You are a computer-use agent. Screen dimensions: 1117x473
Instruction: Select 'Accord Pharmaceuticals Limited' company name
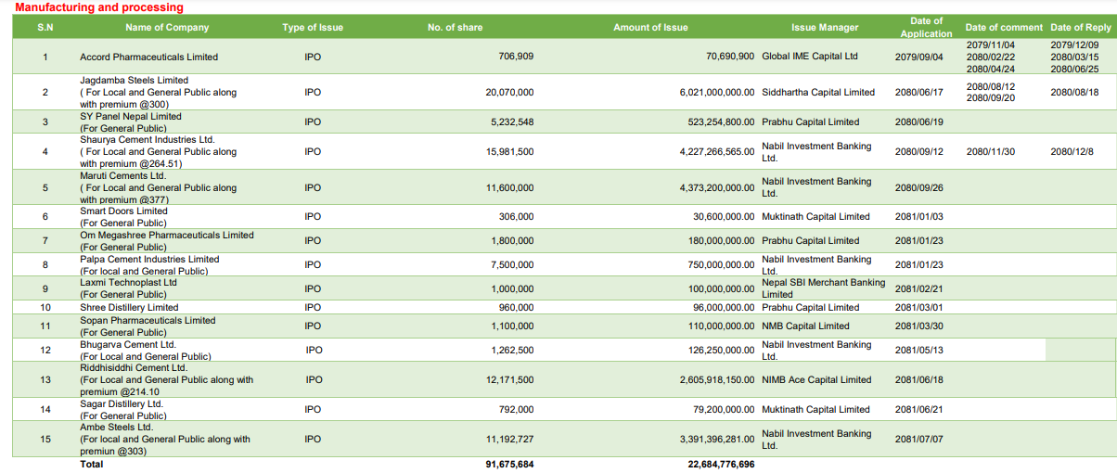pos(149,57)
